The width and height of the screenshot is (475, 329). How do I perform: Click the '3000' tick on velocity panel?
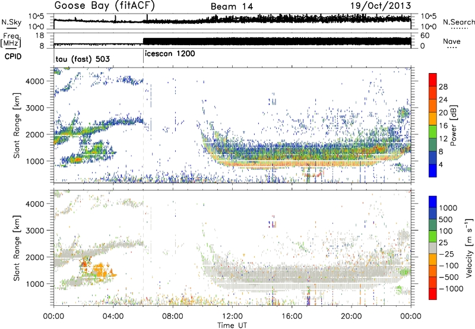pos(35,230)
